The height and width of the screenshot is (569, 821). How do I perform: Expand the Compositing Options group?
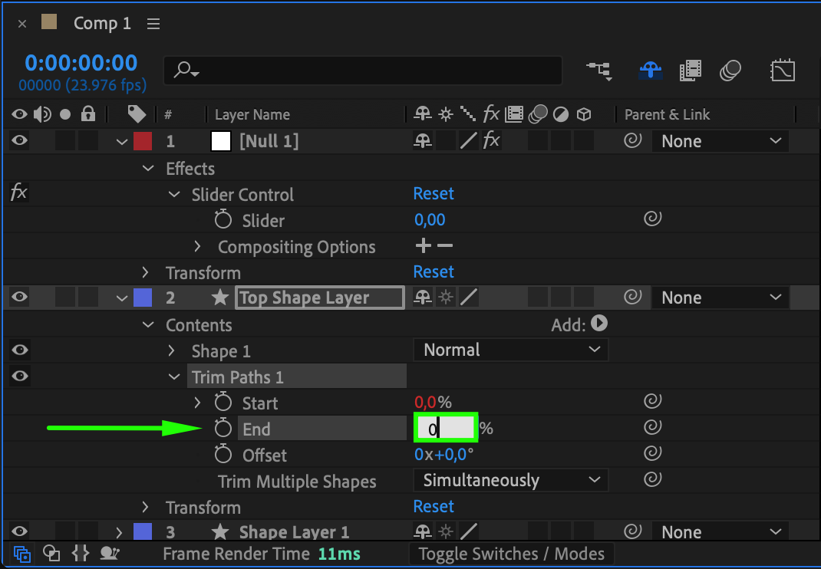tap(197, 247)
